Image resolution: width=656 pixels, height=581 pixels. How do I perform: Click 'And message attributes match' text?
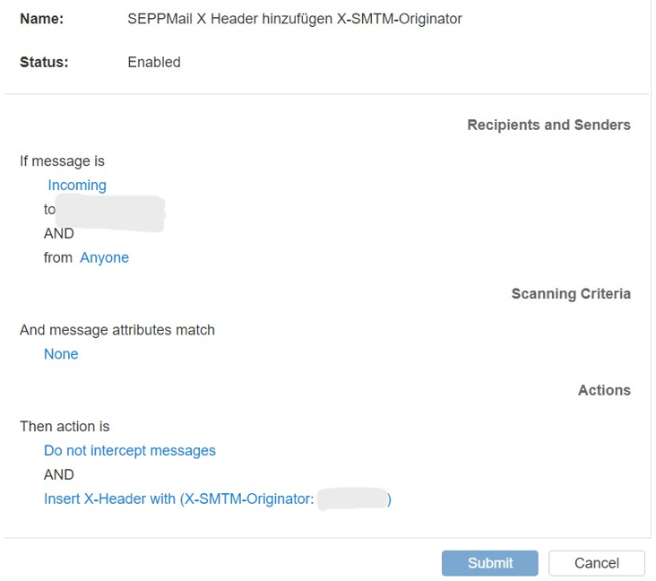pos(117,330)
